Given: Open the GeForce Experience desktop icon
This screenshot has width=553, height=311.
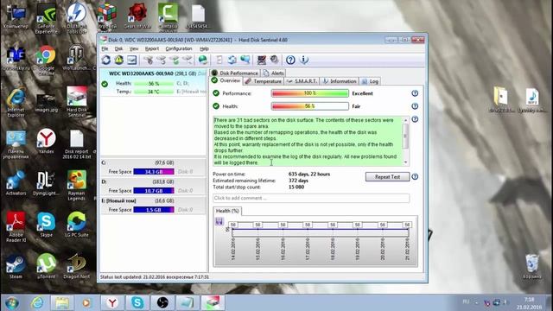Looking at the screenshot, I should [46, 18].
